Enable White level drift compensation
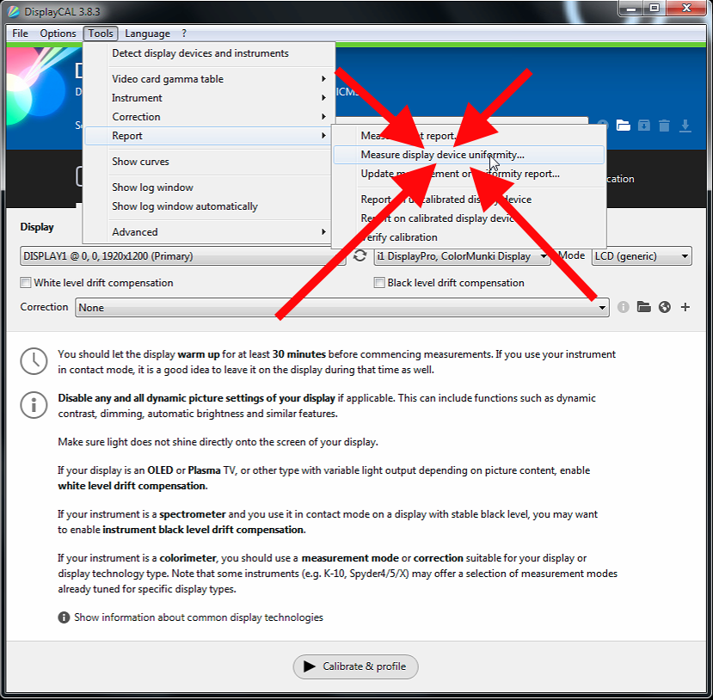713x700 pixels. coord(26,283)
